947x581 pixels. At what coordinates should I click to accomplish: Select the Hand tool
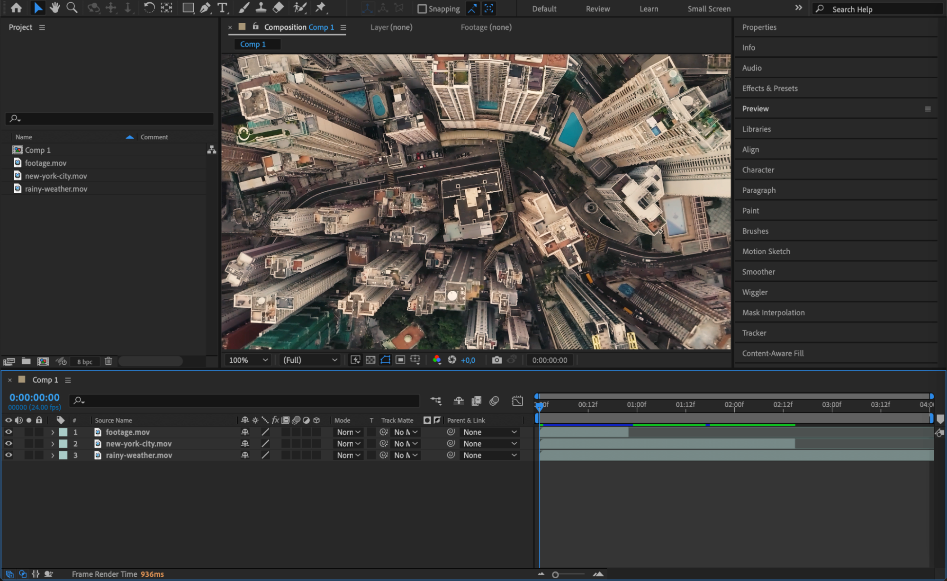55,8
